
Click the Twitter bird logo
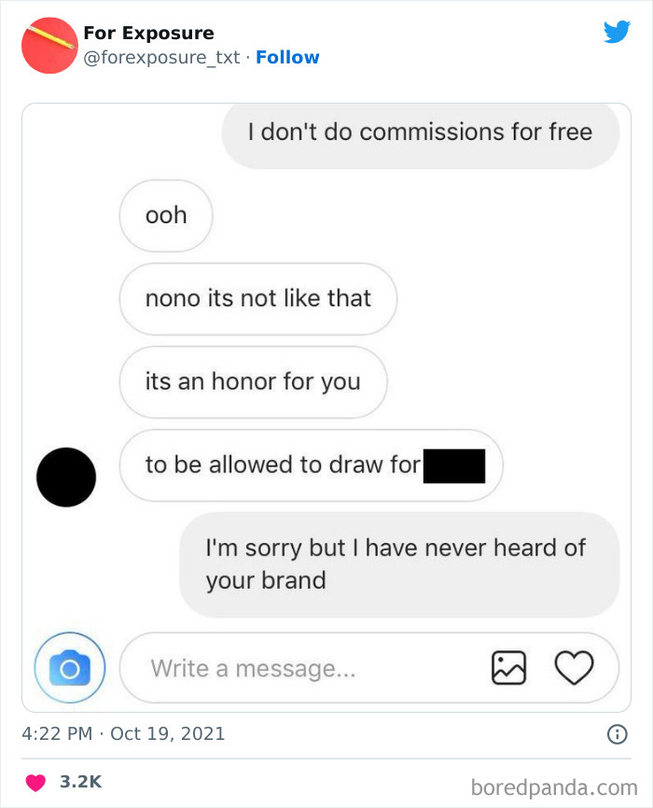click(617, 32)
